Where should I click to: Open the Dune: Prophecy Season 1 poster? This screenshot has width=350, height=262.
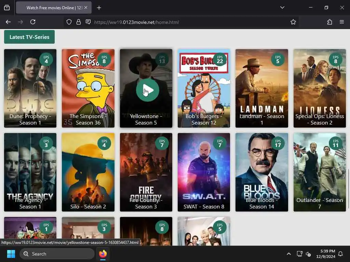(x=30, y=88)
